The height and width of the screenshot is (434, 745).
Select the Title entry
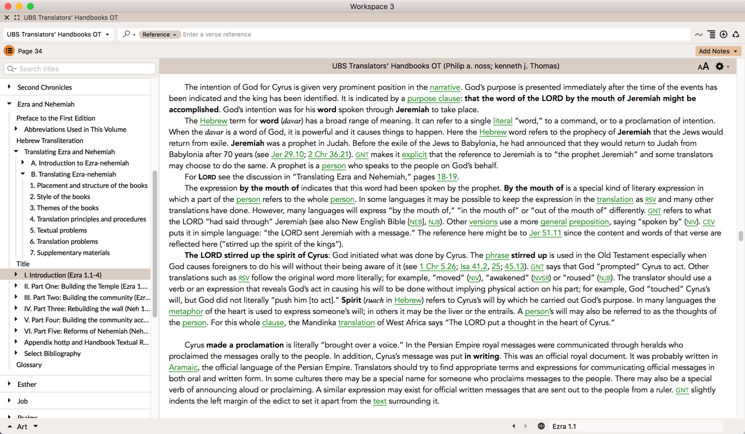pyautogui.click(x=23, y=264)
